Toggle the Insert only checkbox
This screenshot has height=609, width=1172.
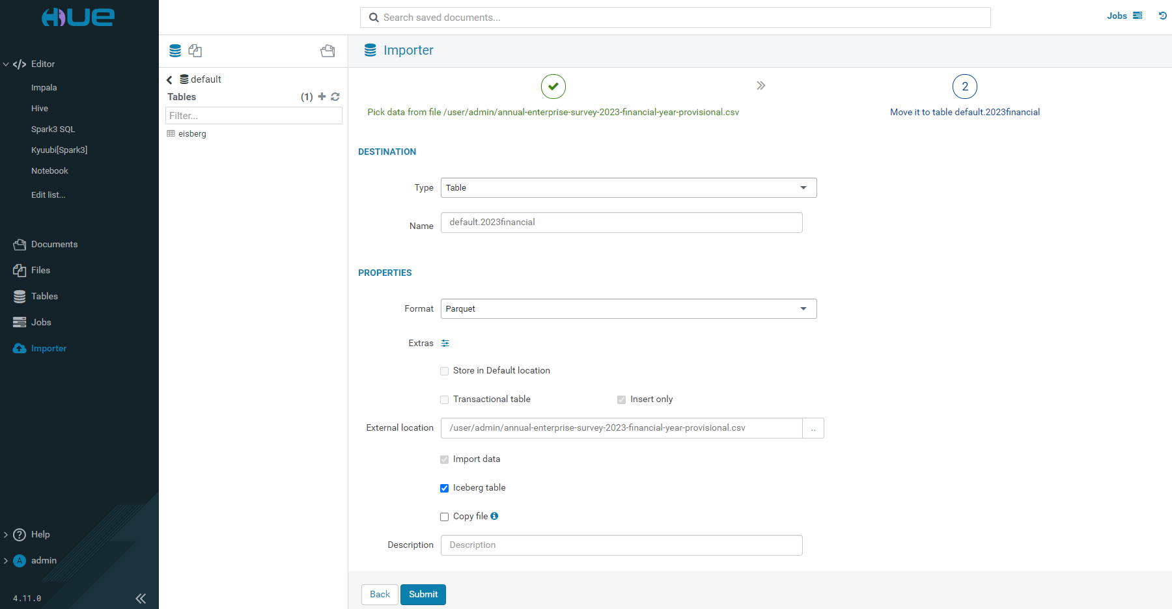click(x=622, y=399)
